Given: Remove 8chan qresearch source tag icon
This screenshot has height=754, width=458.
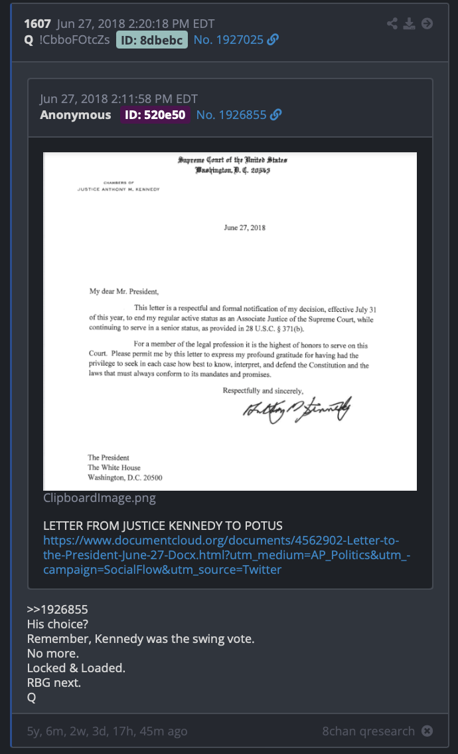Looking at the screenshot, I should (427, 731).
